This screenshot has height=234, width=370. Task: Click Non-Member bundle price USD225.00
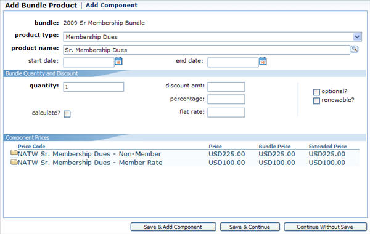pyautogui.click(x=277, y=154)
